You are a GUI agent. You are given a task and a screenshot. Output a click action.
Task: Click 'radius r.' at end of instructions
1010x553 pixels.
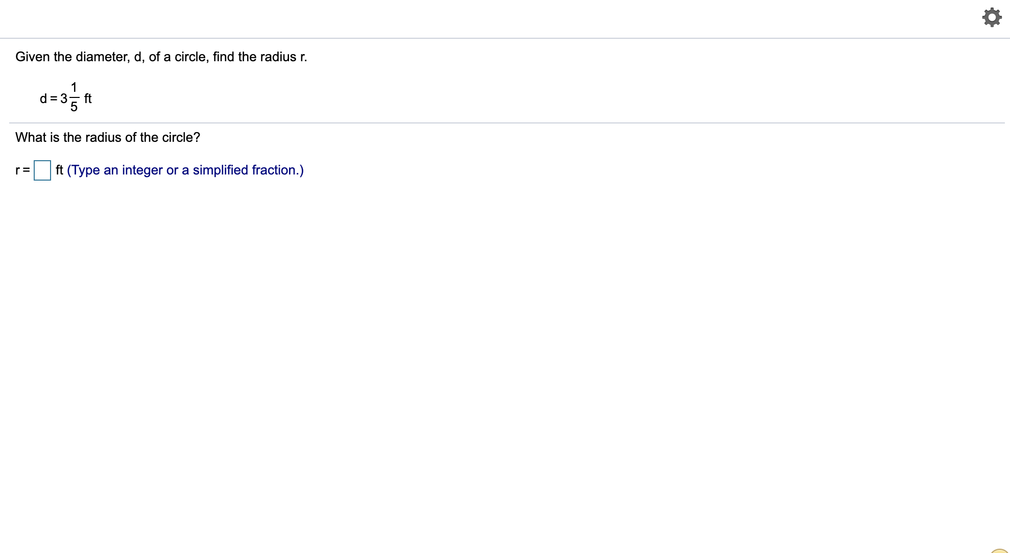(x=283, y=57)
